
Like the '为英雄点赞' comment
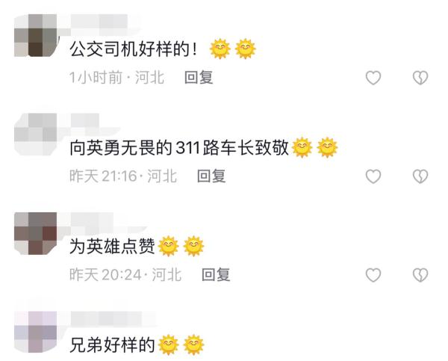(x=373, y=275)
